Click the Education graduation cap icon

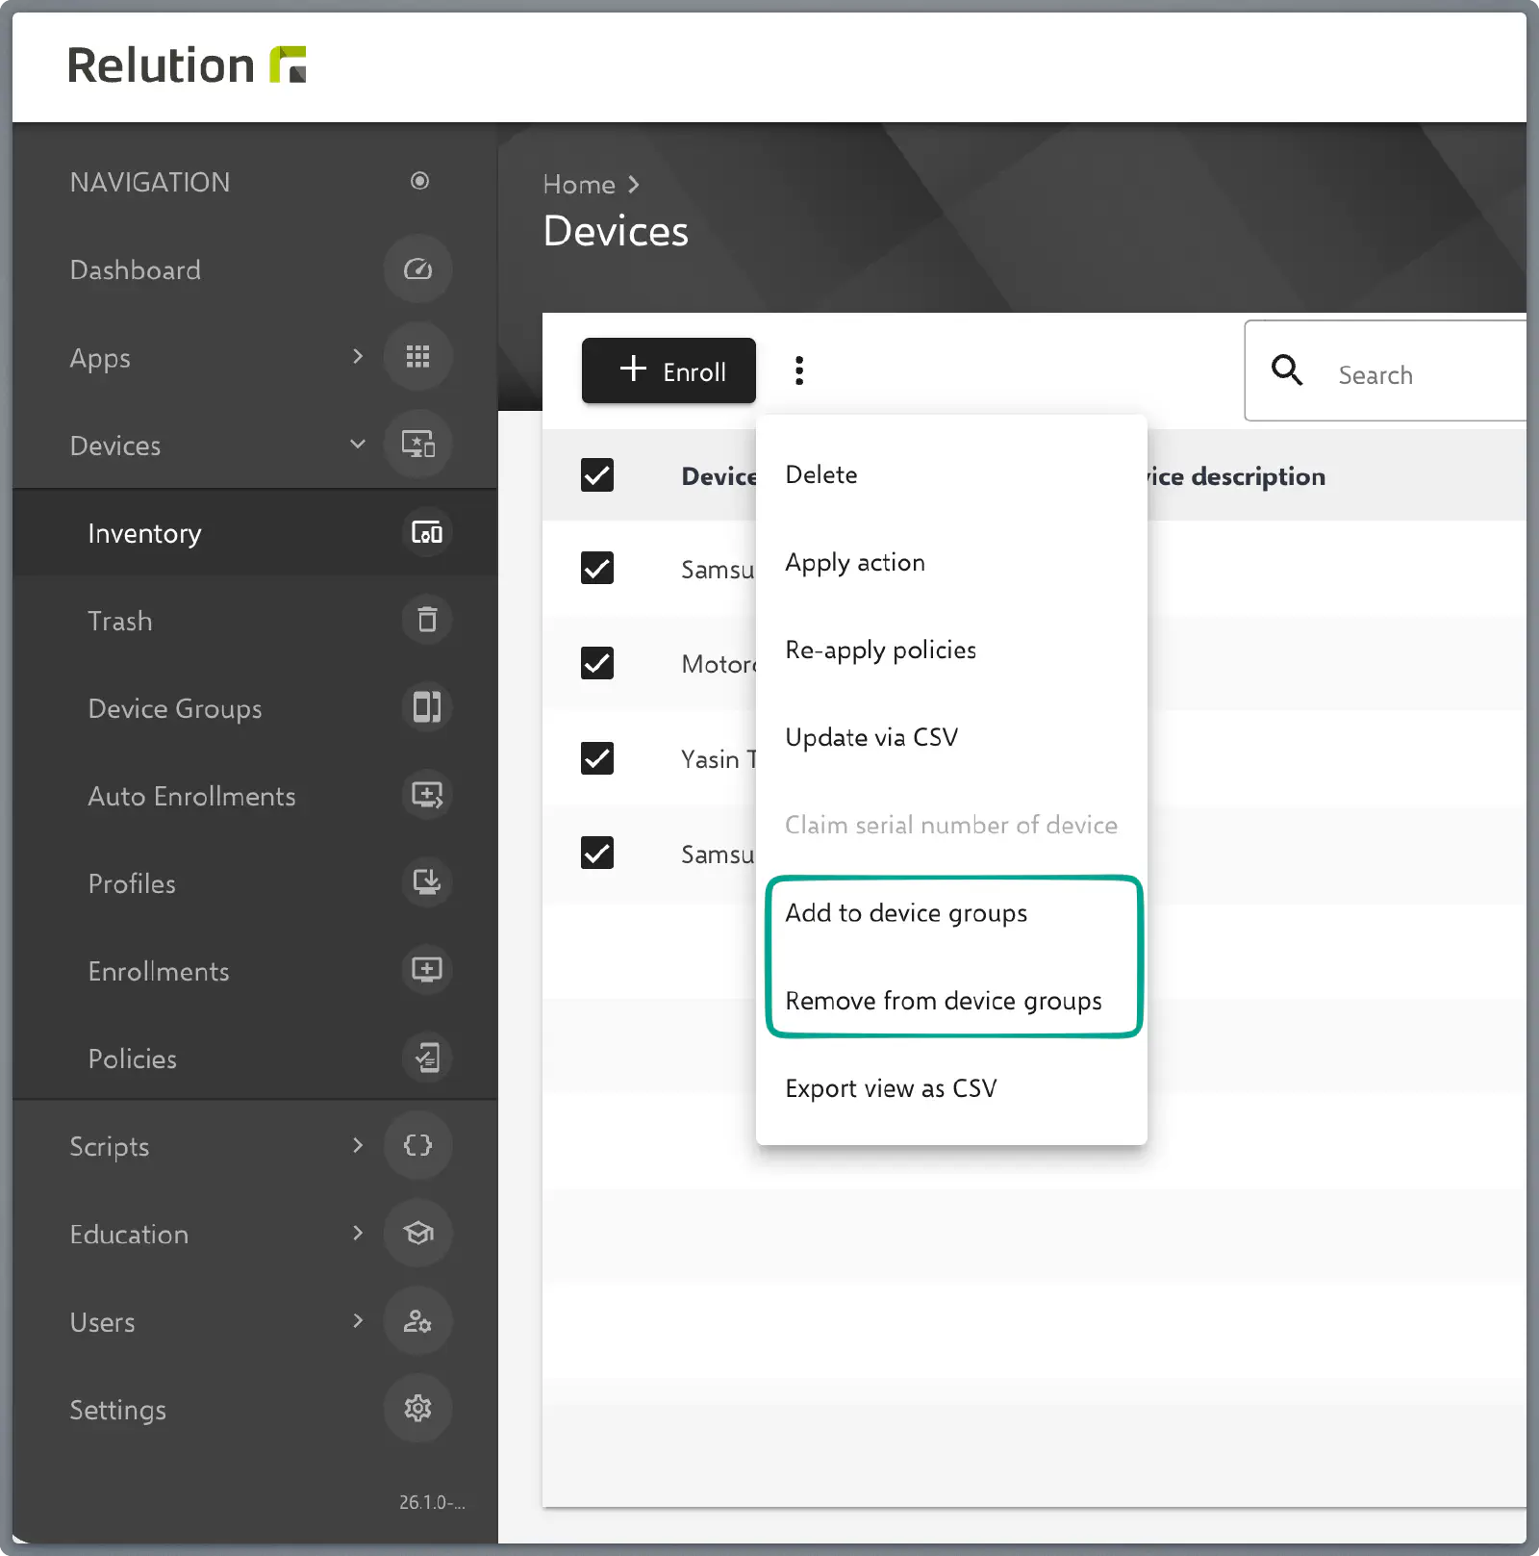tap(417, 1234)
